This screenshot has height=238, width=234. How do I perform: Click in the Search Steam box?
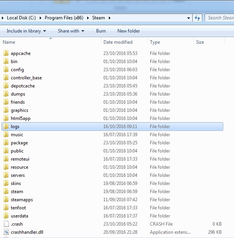click(x=219, y=18)
